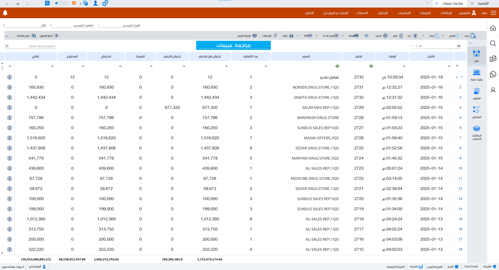The height and width of the screenshot is (270, 499).
Task: Open the المخزن الرئيسي warehouse dropdown
Action: coord(51,25)
